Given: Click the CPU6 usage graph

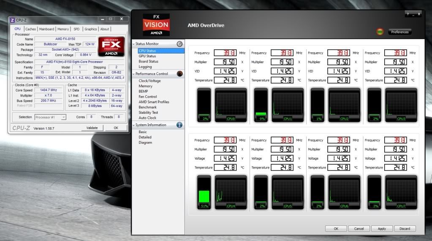Looking at the screenshot, I should coord(344,193).
